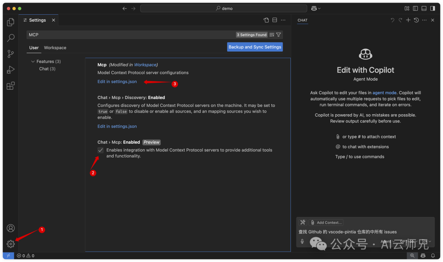Open the Explorer view
The width and height of the screenshot is (443, 262).
[x=10, y=22]
